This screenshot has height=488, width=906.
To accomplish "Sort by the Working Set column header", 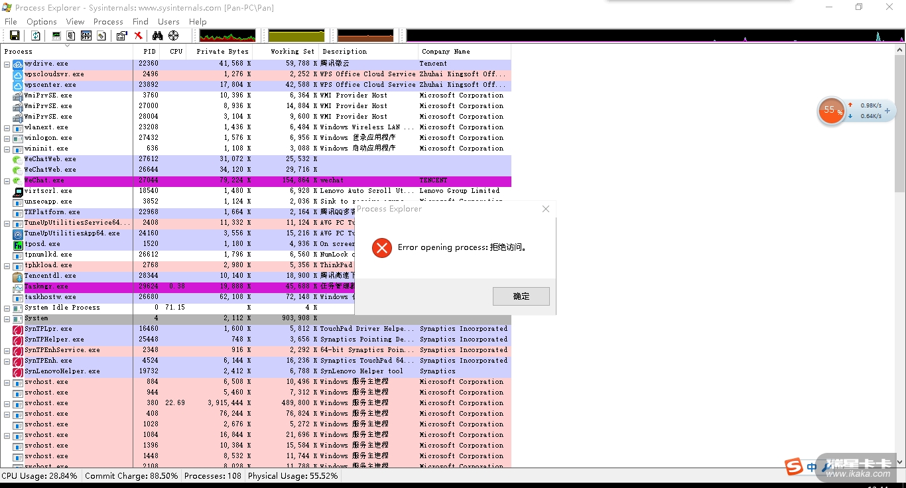I will click(x=286, y=52).
